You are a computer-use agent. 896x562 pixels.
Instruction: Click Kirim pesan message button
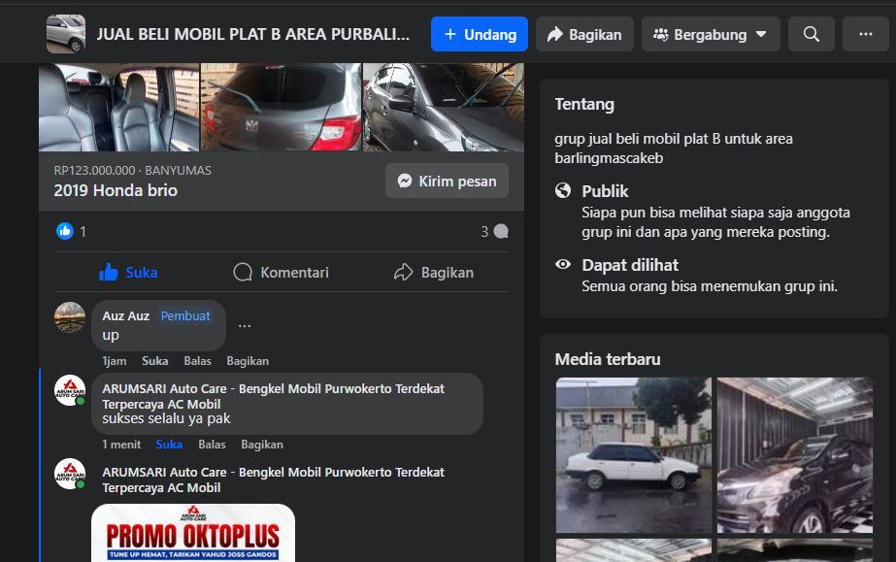click(x=447, y=182)
